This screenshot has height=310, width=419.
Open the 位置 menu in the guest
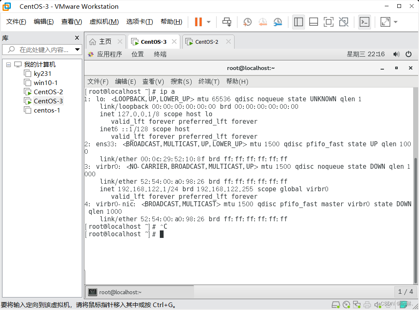pos(138,55)
